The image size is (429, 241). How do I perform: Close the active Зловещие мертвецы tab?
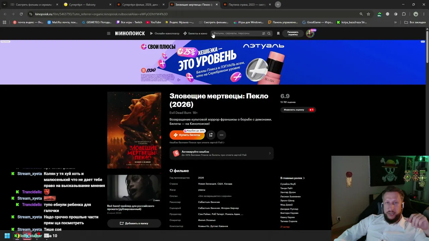pyautogui.click(x=217, y=5)
